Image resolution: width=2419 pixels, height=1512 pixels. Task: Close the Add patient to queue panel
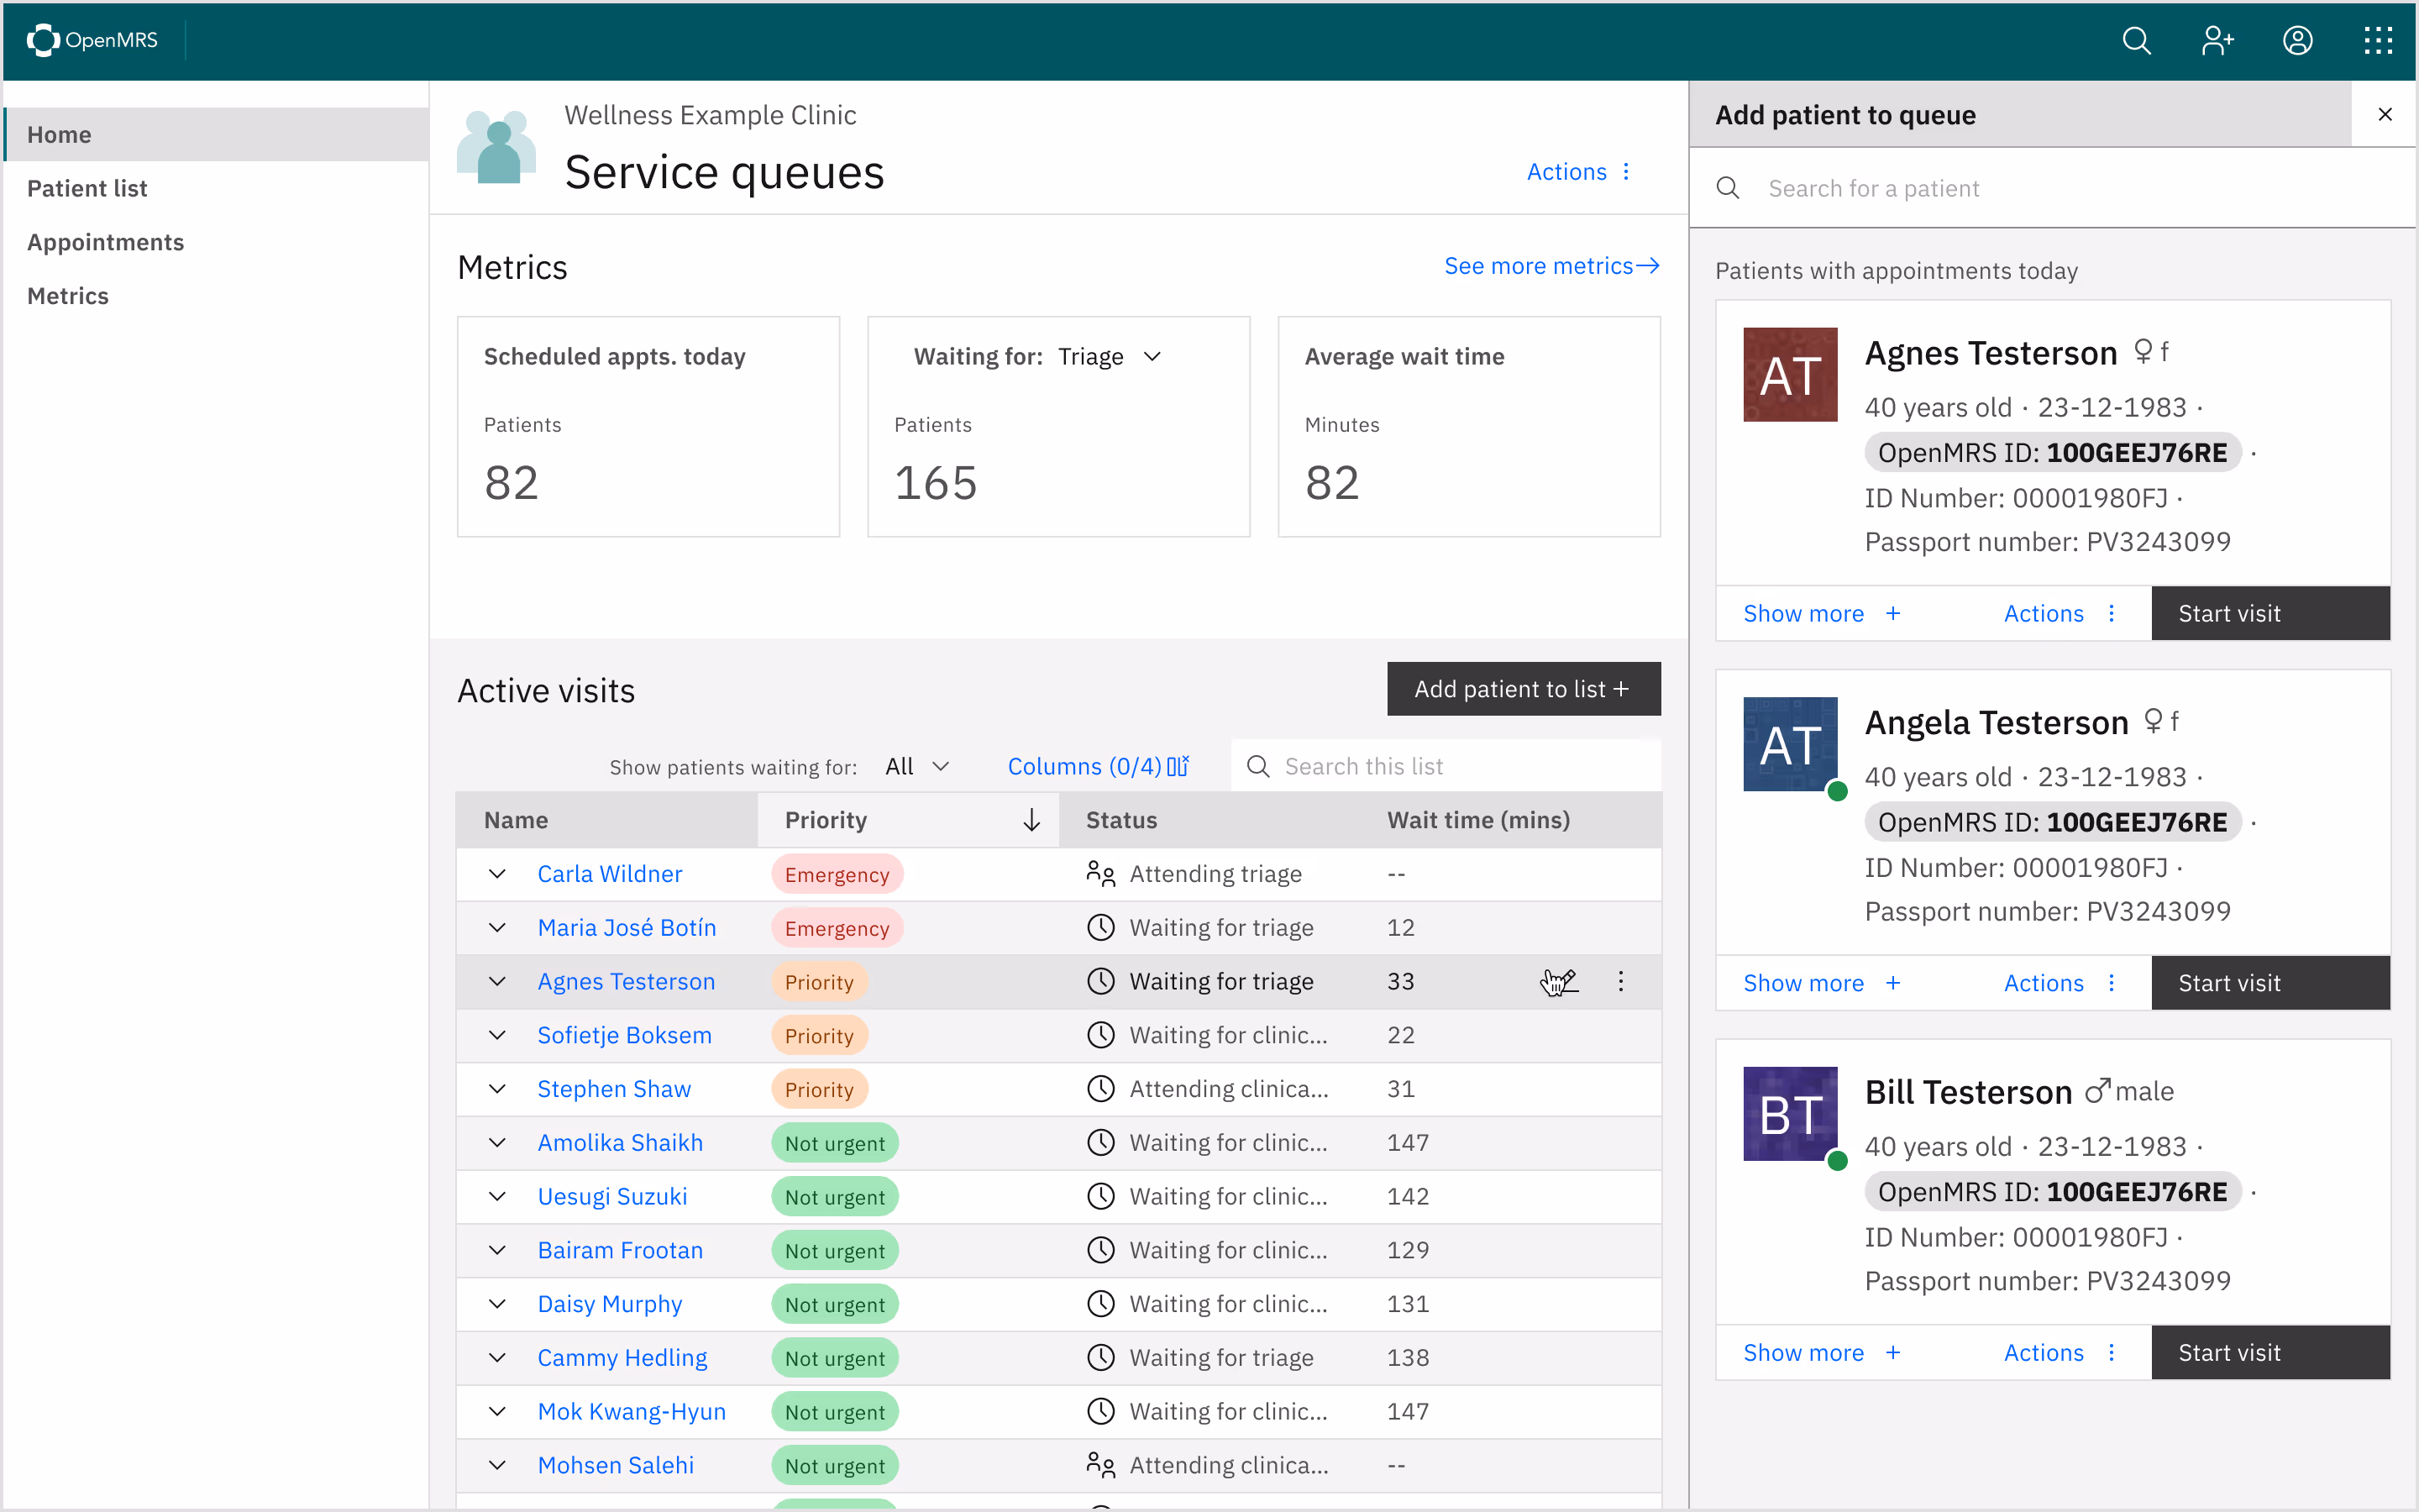[2386, 114]
